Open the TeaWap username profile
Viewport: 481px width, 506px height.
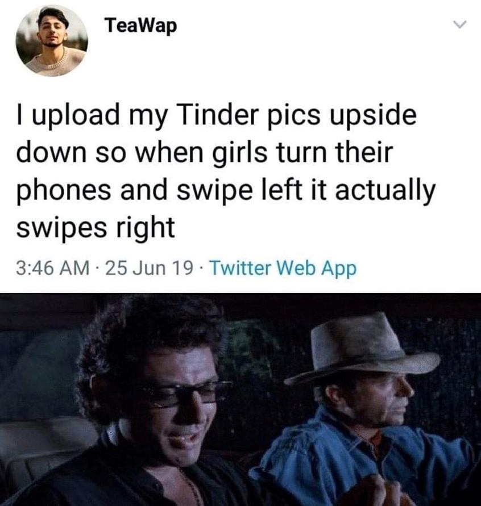(x=140, y=26)
